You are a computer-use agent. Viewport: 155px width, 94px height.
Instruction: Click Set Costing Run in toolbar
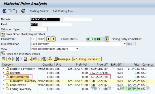tap(63, 11)
